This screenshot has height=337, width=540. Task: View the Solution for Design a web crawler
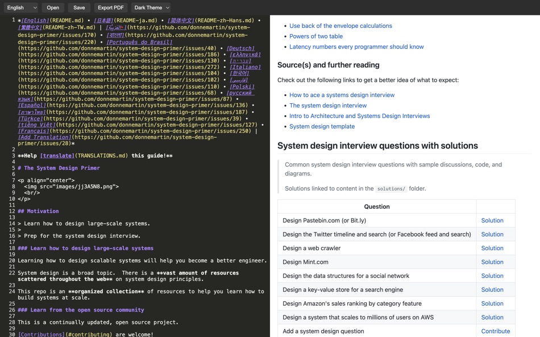(492, 248)
